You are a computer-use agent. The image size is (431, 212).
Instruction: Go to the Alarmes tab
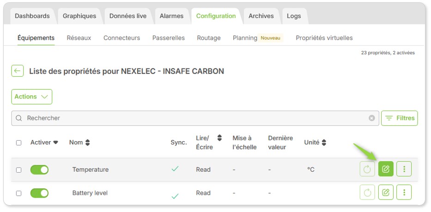click(x=171, y=16)
